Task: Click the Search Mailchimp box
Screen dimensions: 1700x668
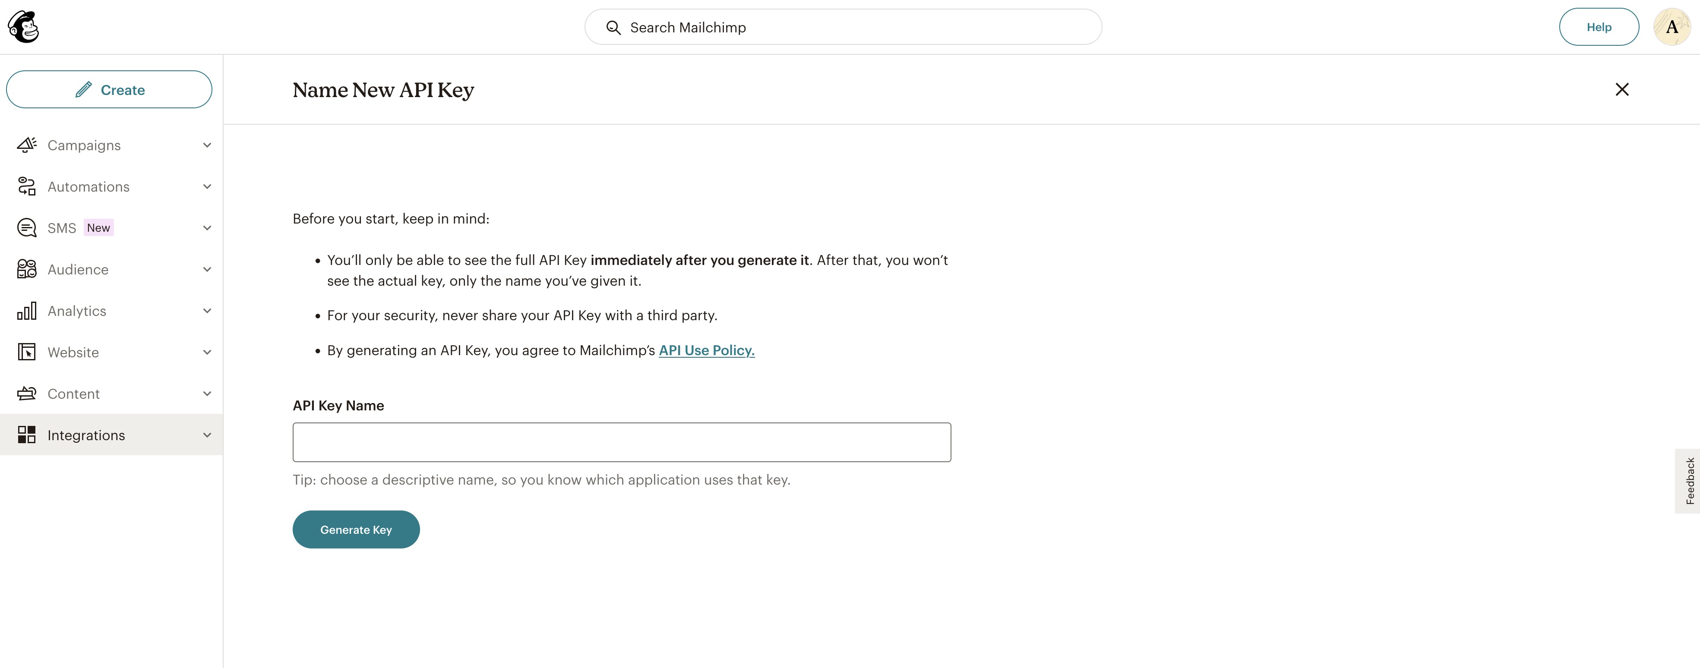Action: [x=843, y=27]
